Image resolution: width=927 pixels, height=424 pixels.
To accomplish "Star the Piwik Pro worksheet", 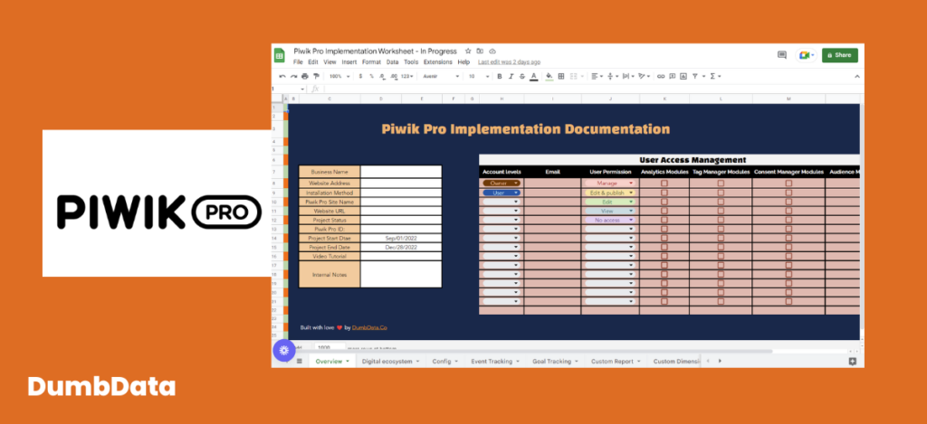I will pyautogui.click(x=468, y=52).
